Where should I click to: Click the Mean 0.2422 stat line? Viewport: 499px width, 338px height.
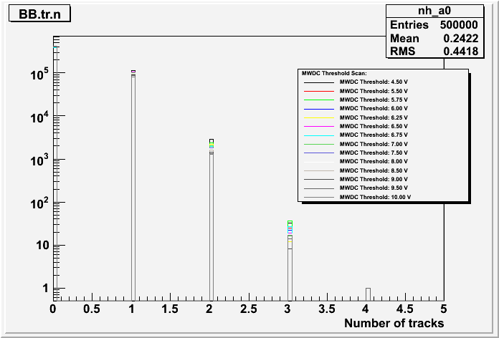(434, 39)
